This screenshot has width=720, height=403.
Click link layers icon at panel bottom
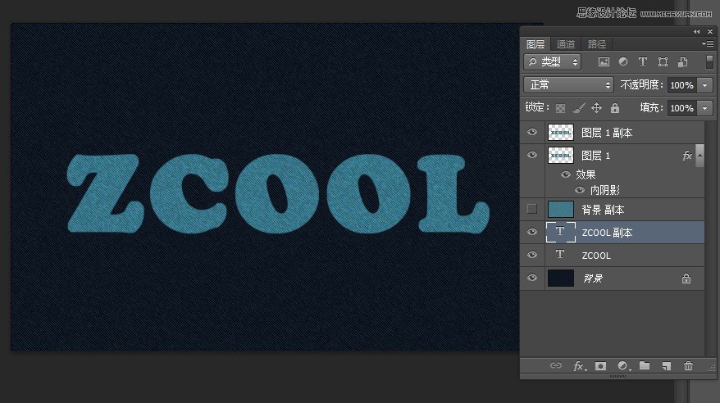tap(556, 365)
